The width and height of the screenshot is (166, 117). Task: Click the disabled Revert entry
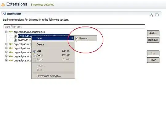[53, 66]
